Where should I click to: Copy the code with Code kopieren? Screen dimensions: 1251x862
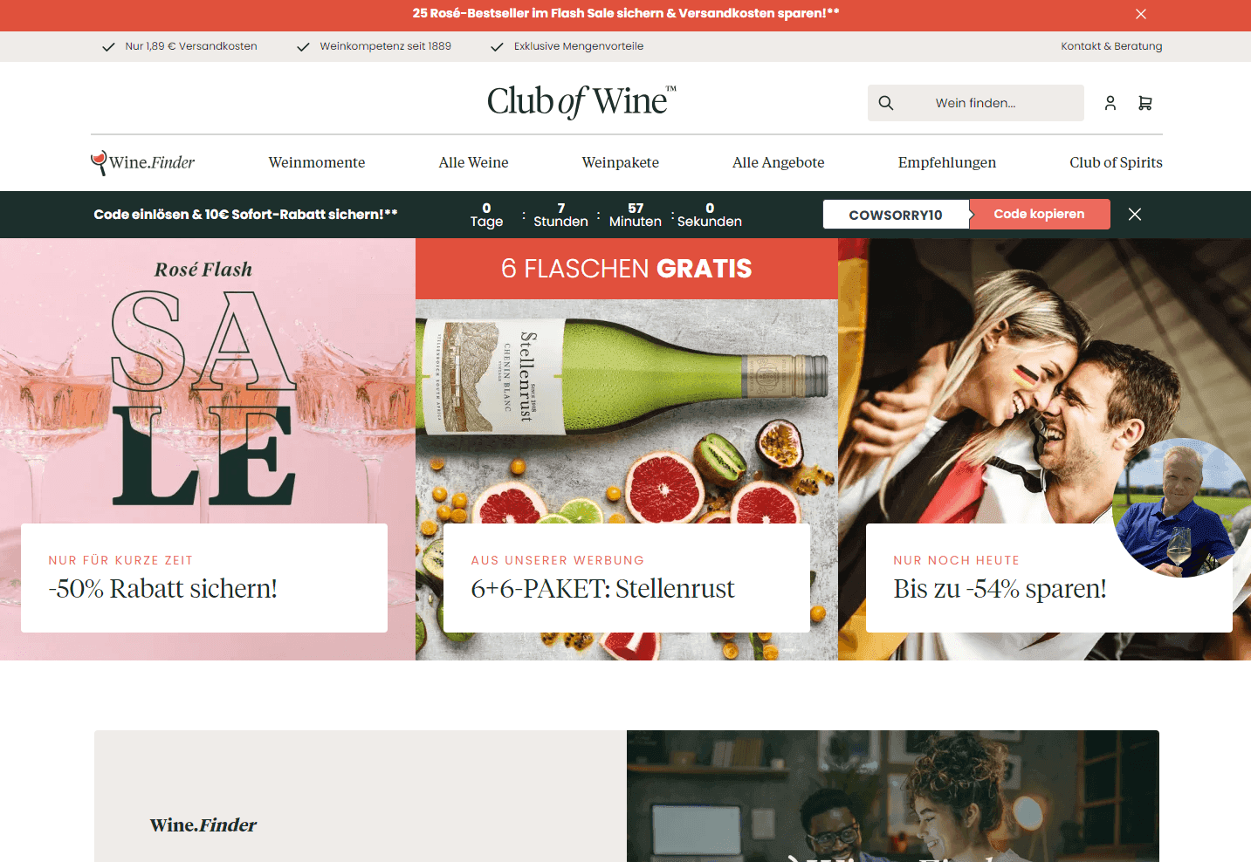1039,215
